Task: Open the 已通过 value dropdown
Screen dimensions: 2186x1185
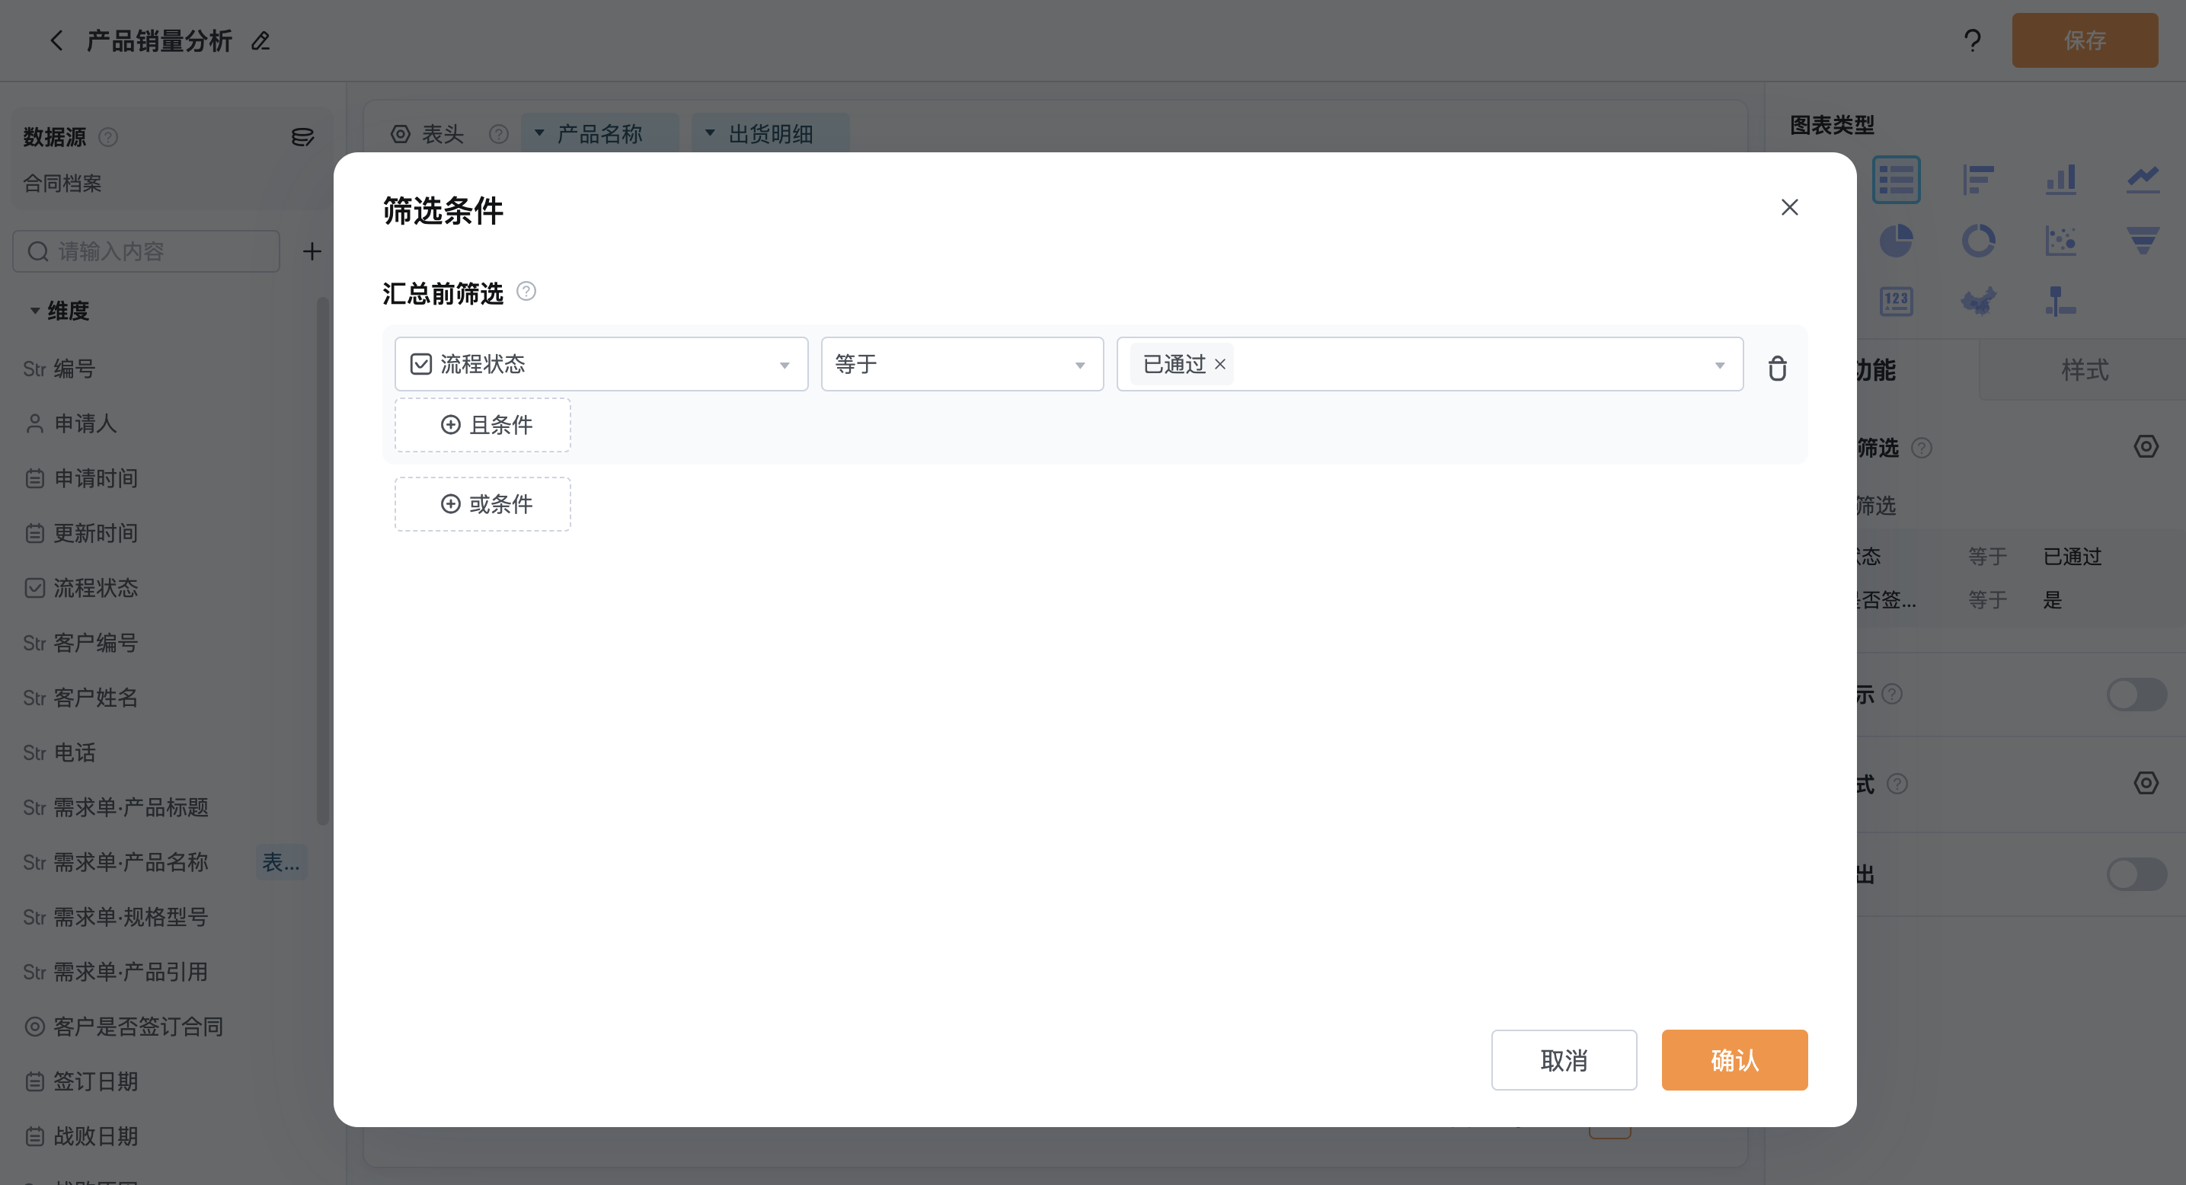Action: 1430,364
